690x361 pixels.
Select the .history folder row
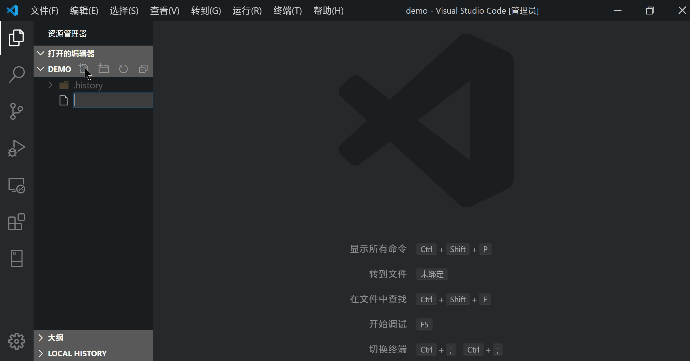point(93,85)
